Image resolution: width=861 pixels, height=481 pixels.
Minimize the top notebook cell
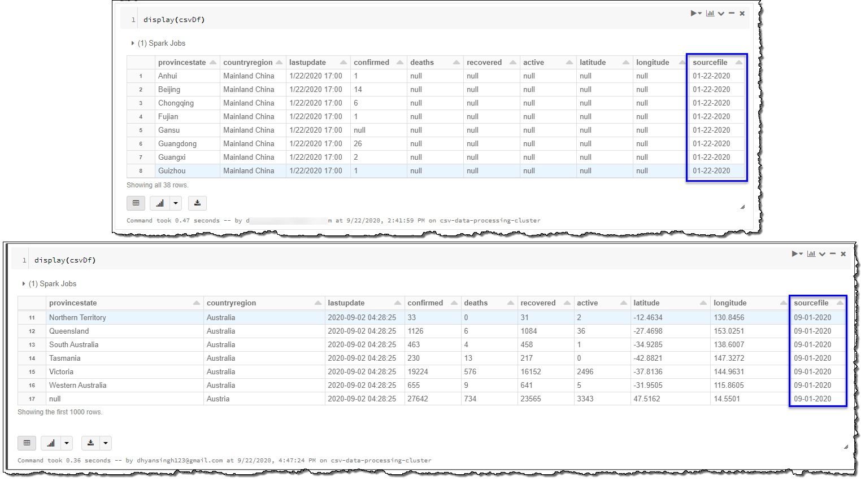[x=732, y=14]
